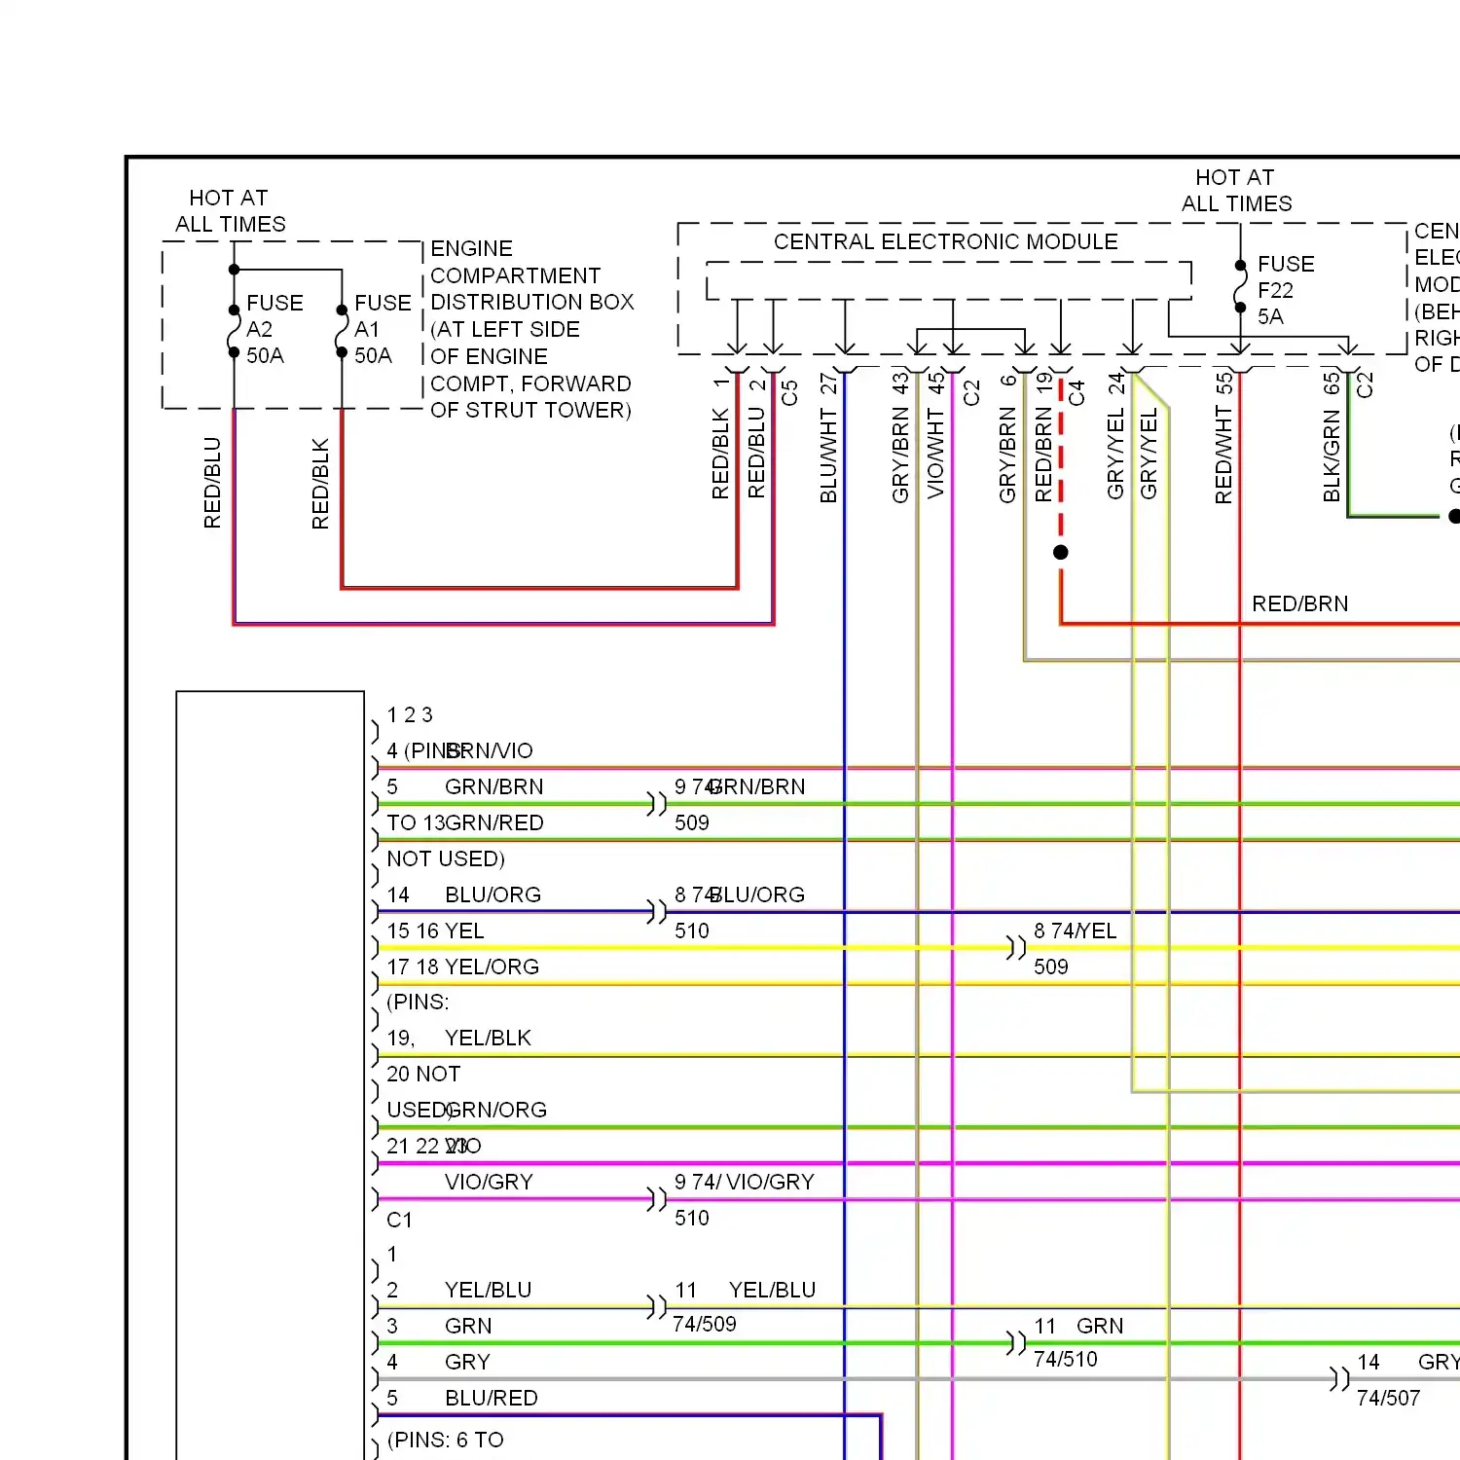
Task: Click the C1 connector label
Action: pos(399,1220)
